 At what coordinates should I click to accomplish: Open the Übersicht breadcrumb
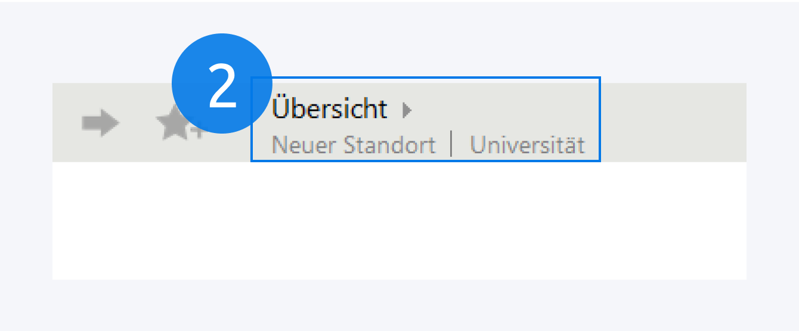tap(329, 109)
